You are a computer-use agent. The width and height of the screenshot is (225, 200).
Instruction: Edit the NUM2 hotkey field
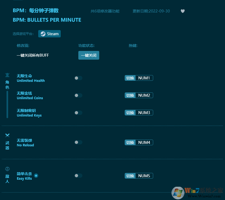pos(144,95)
